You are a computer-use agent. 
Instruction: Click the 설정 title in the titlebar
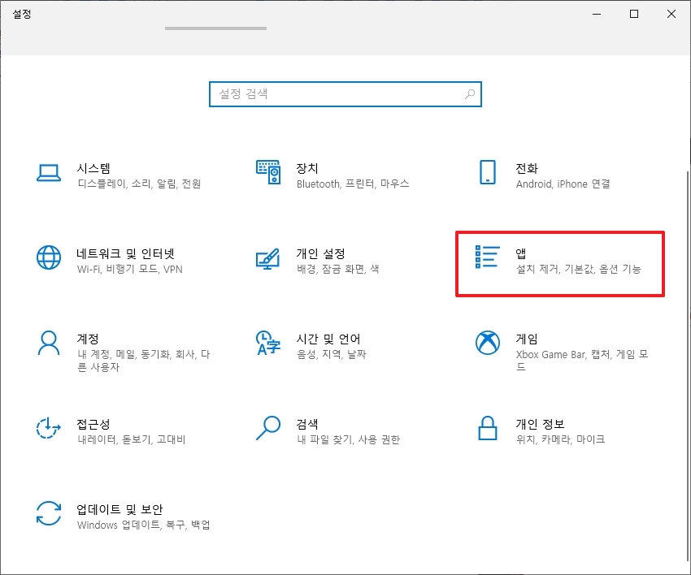(22, 13)
